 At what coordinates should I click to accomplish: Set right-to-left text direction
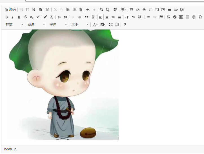coord(133,17)
